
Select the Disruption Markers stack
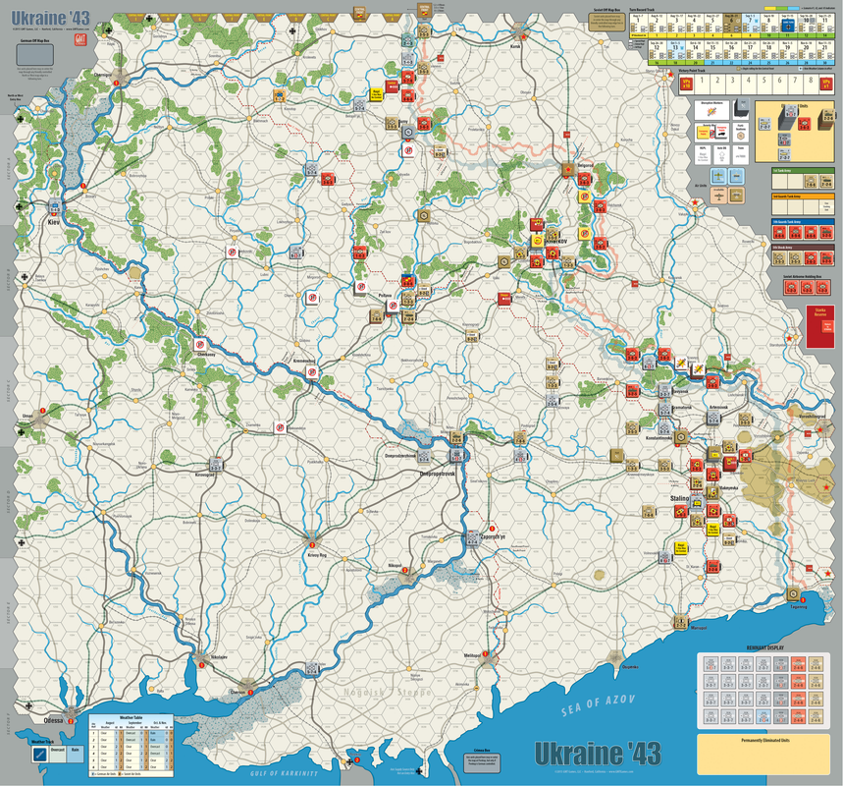coord(711,112)
